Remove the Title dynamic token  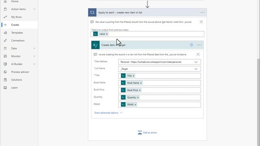[134, 76]
